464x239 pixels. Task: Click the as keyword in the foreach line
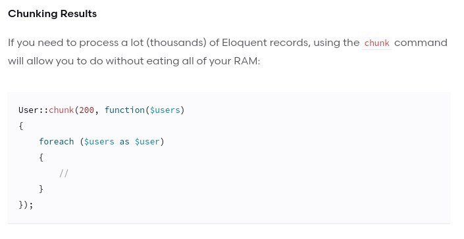tap(124, 142)
